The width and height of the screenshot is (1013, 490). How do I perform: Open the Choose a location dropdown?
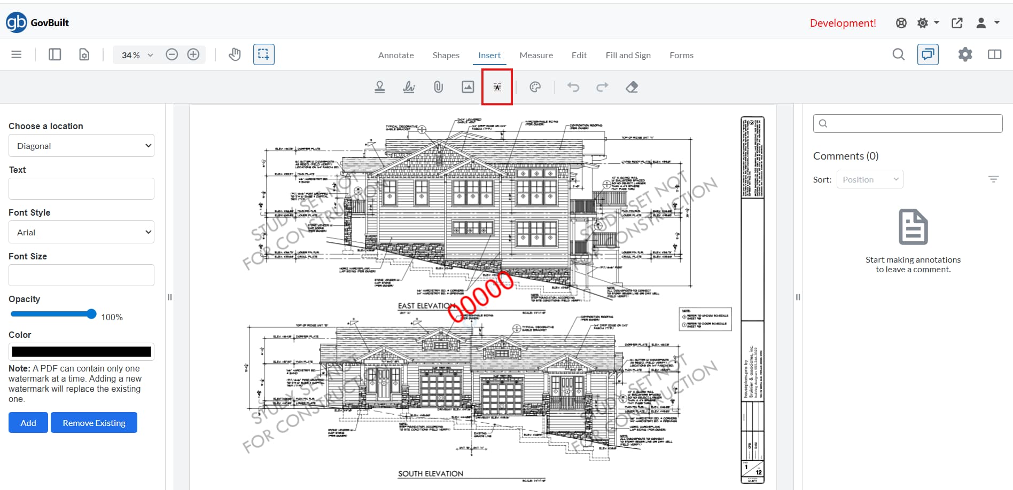point(81,146)
